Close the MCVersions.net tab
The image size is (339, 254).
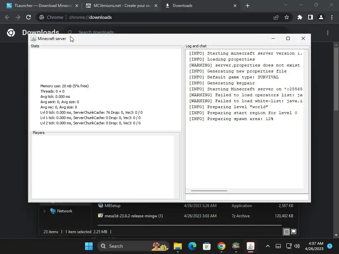156,6
